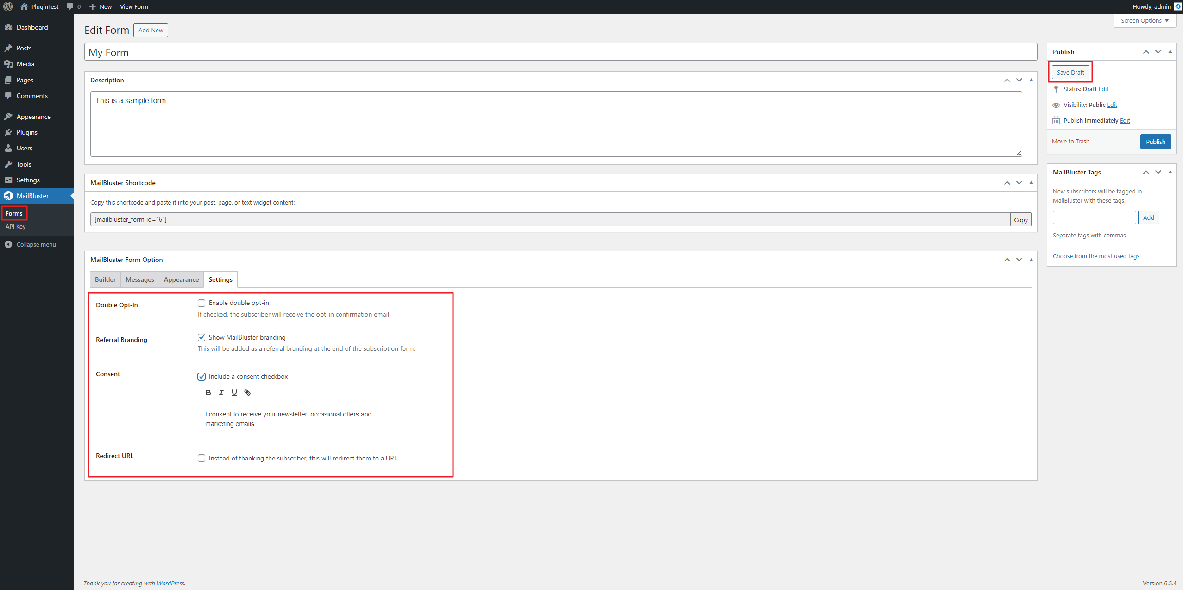
Task: Click the comments bubble icon in admin bar
Action: click(x=70, y=6)
